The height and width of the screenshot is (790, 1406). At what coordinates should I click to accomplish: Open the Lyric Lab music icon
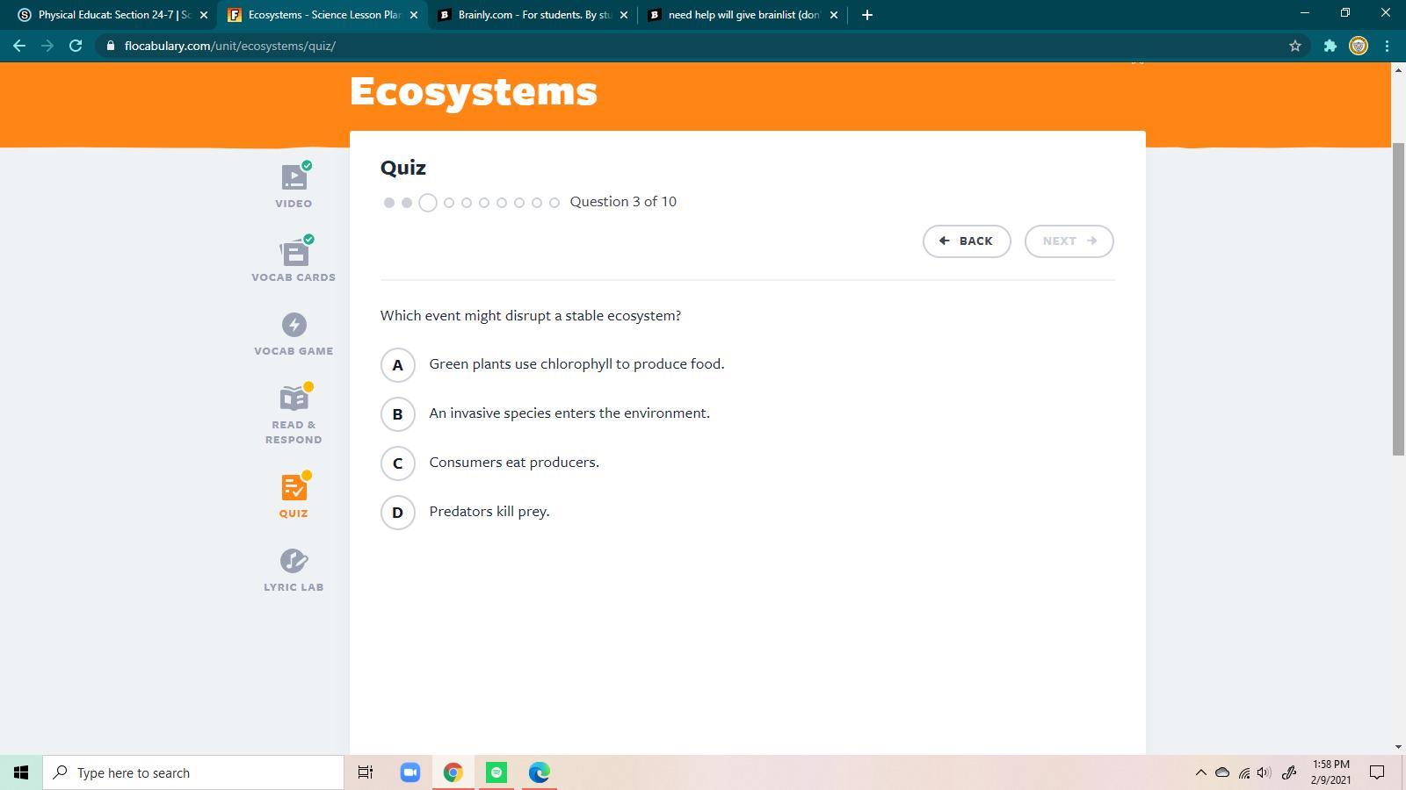click(294, 560)
